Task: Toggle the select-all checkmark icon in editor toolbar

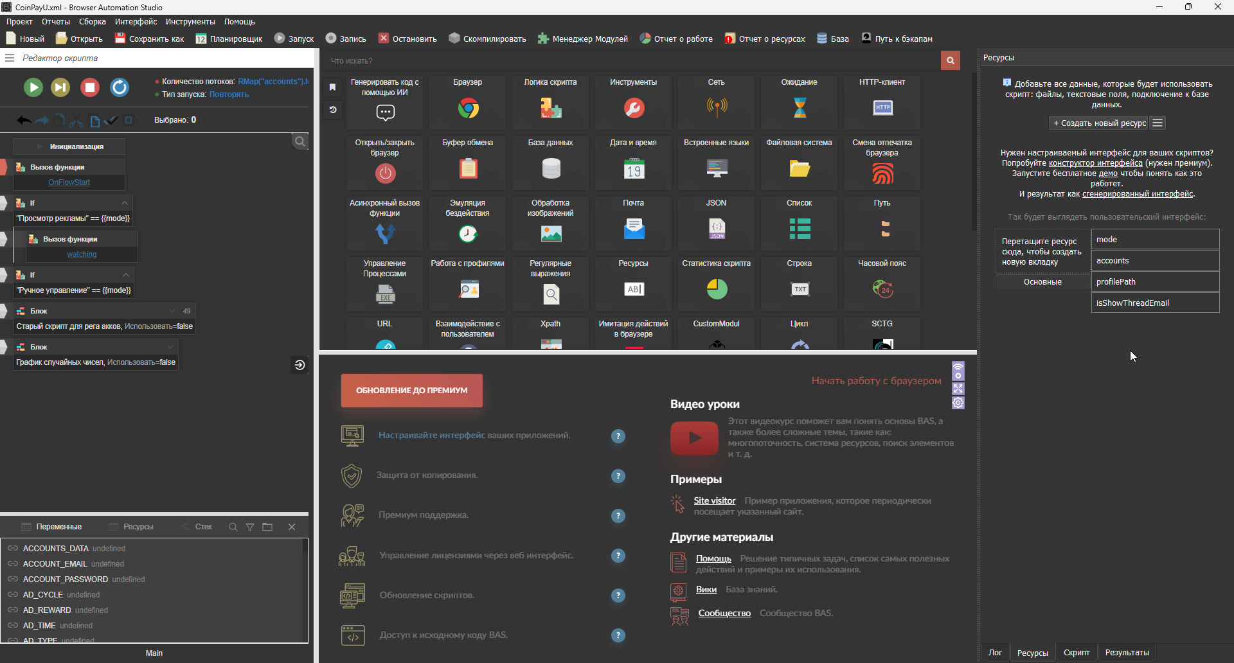Action: (x=111, y=120)
